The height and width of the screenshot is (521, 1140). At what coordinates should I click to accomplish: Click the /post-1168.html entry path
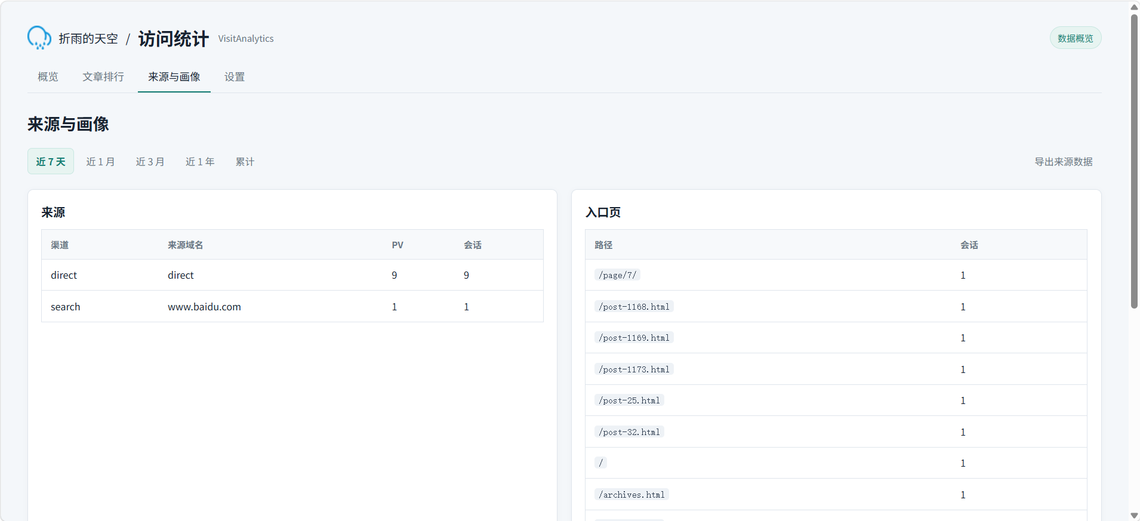[x=634, y=307]
